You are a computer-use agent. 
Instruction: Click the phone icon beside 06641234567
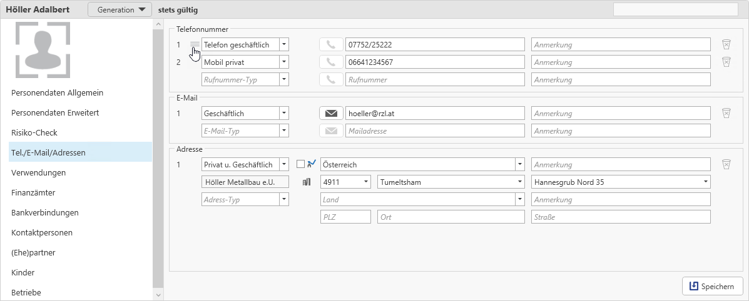coord(331,62)
